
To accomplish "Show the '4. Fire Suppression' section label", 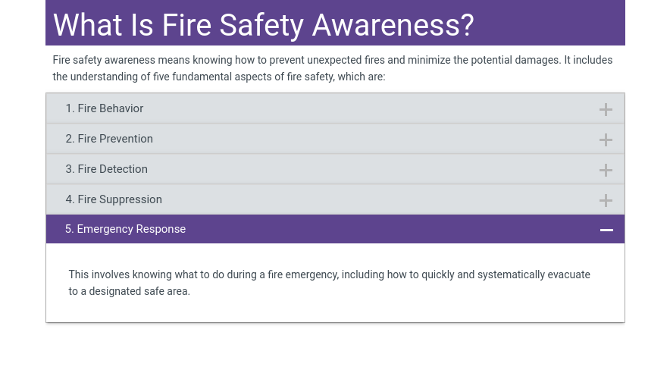I will tap(114, 199).
